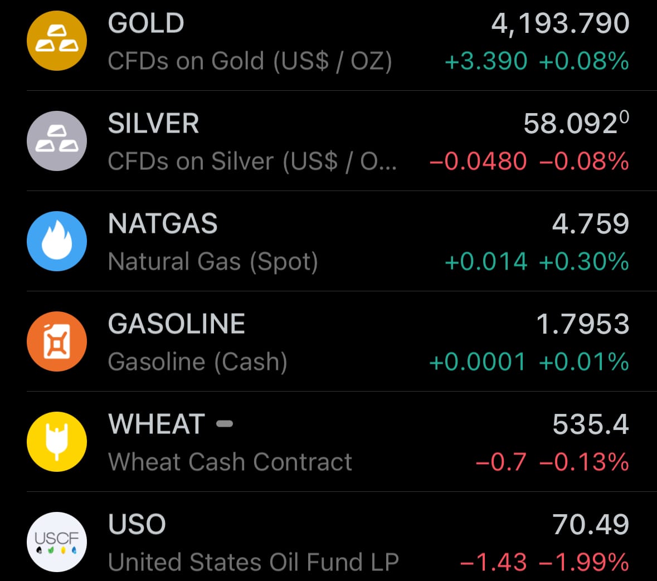657x581 pixels.
Task: Open the SILVER symbol name
Action: [x=153, y=124]
